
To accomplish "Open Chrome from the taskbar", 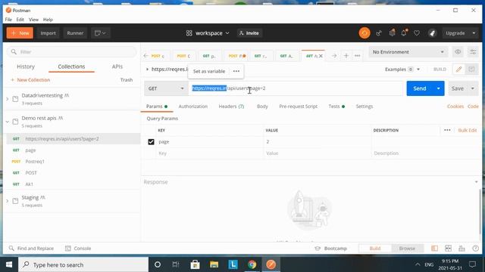I will pyautogui.click(x=252, y=264).
